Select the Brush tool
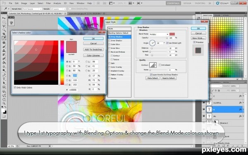 (4, 47)
